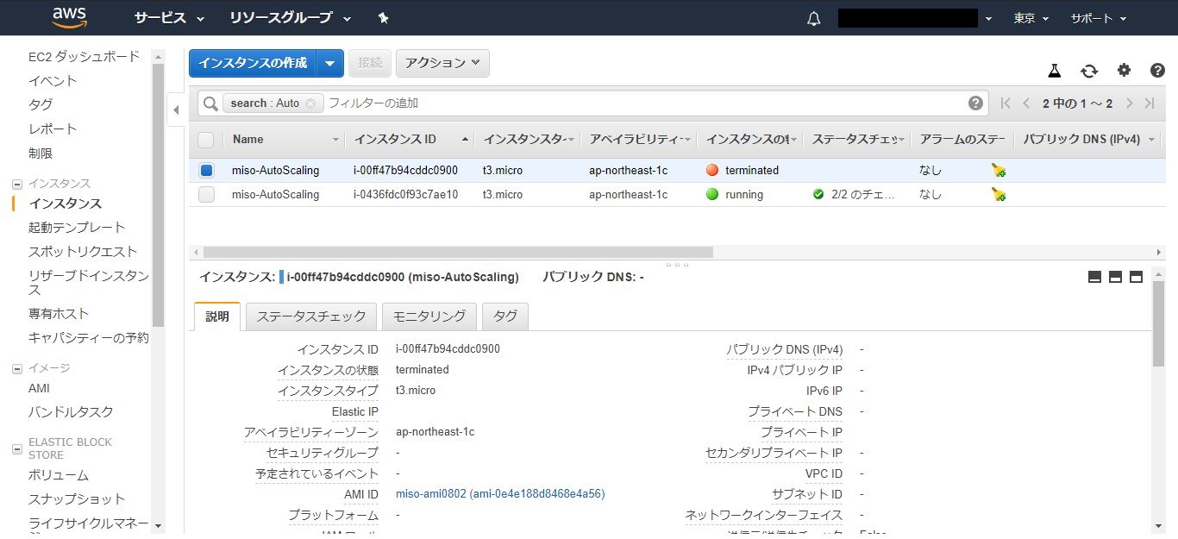Add alarm for the terminated instance
Viewport: 1178px width, 539px height.
point(998,171)
